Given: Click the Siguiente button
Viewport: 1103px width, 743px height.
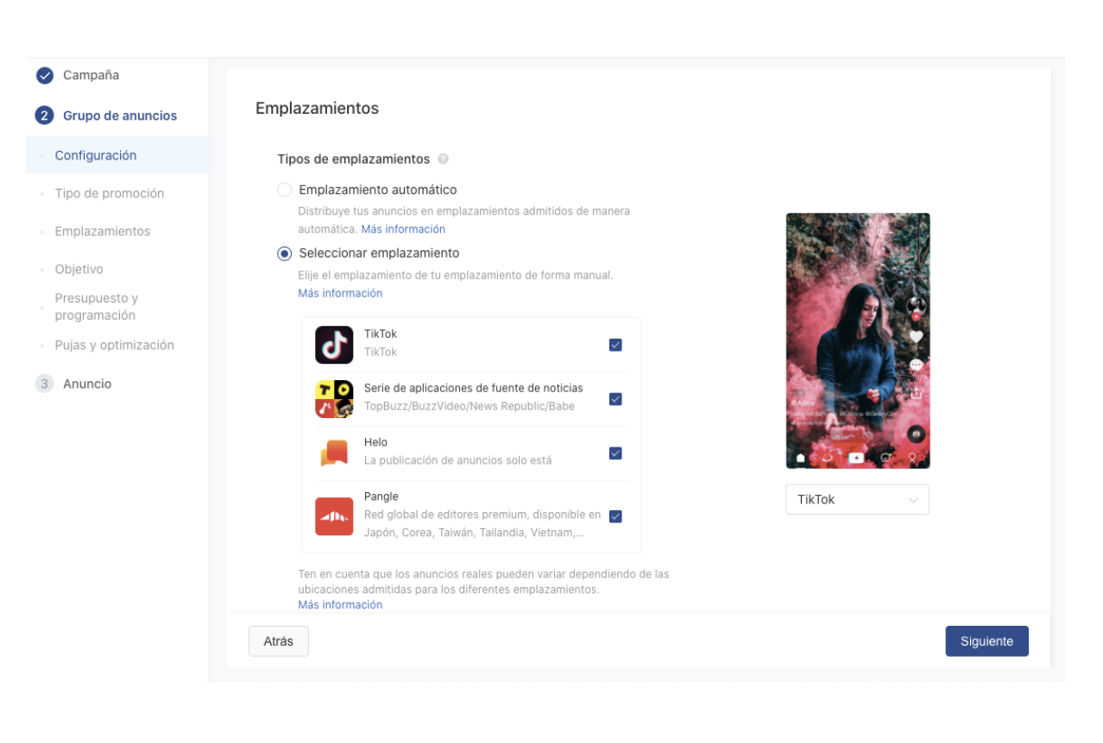Looking at the screenshot, I should point(987,641).
